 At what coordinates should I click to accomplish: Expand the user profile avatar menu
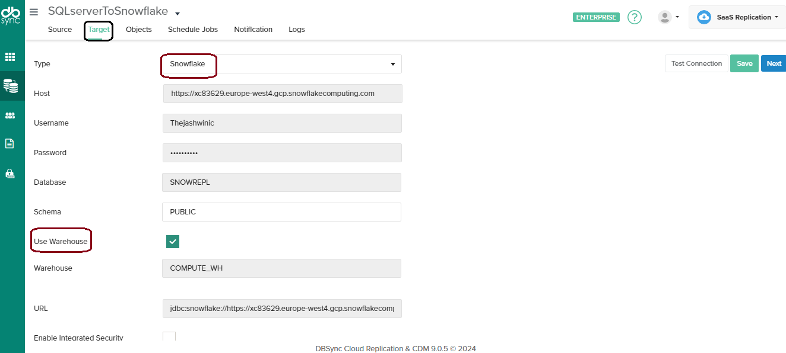pyautogui.click(x=668, y=17)
